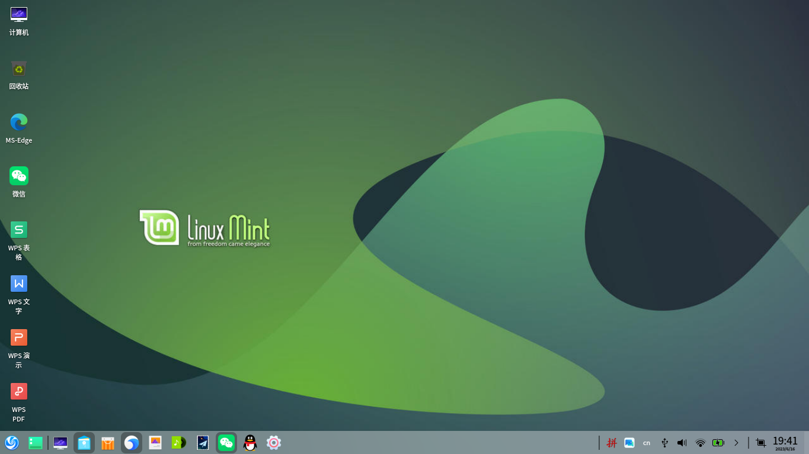Open the 19:41 clock and date
Image resolution: width=809 pixels, height=454 pixels.
click(785, 443)
